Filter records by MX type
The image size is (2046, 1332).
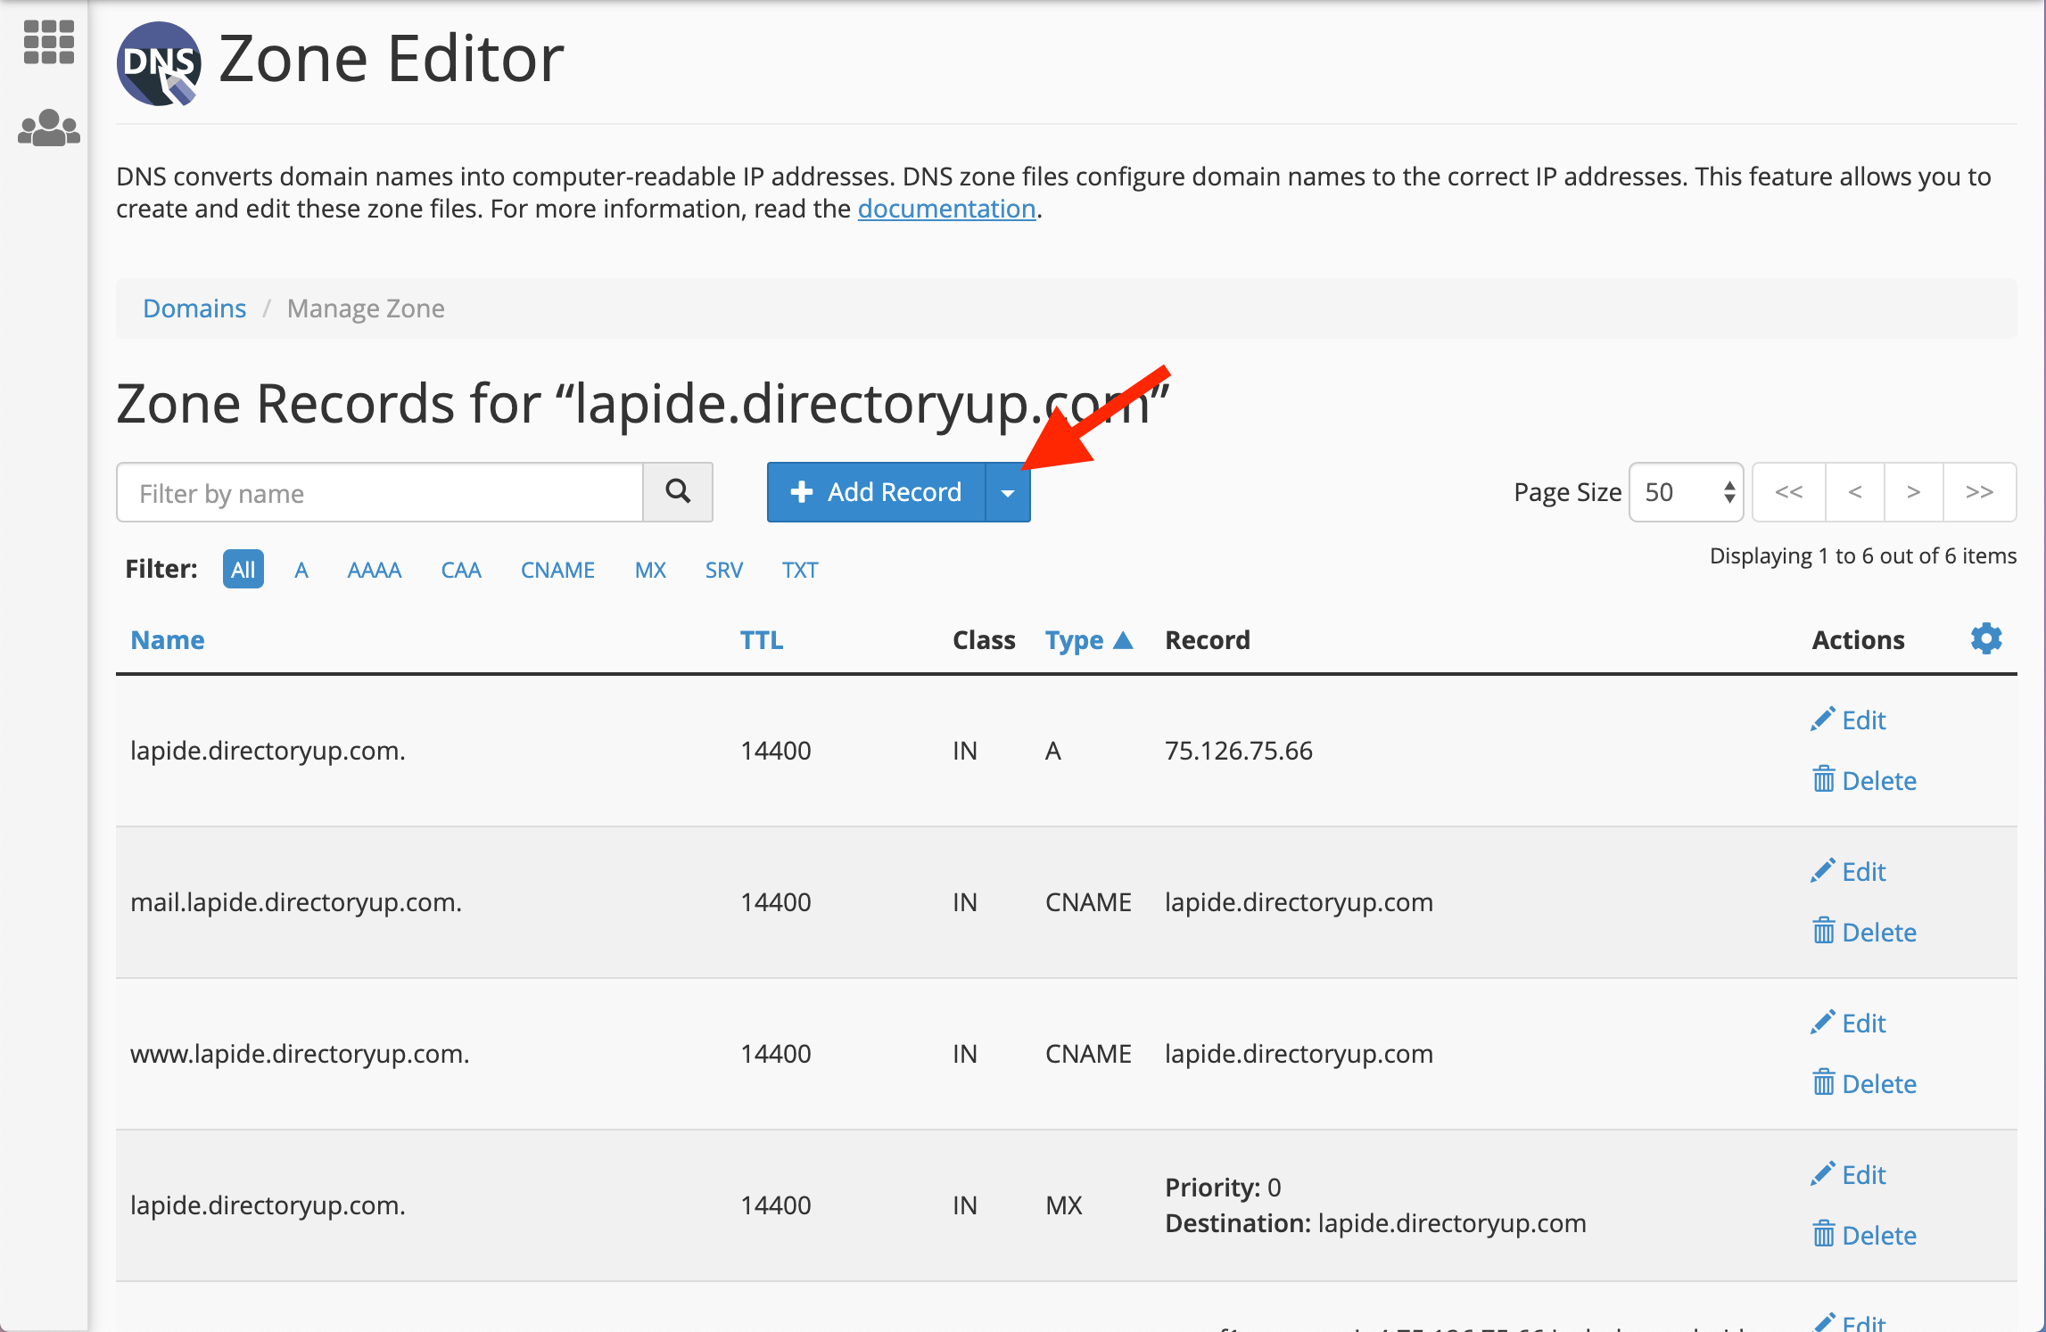tap(650, 570)
